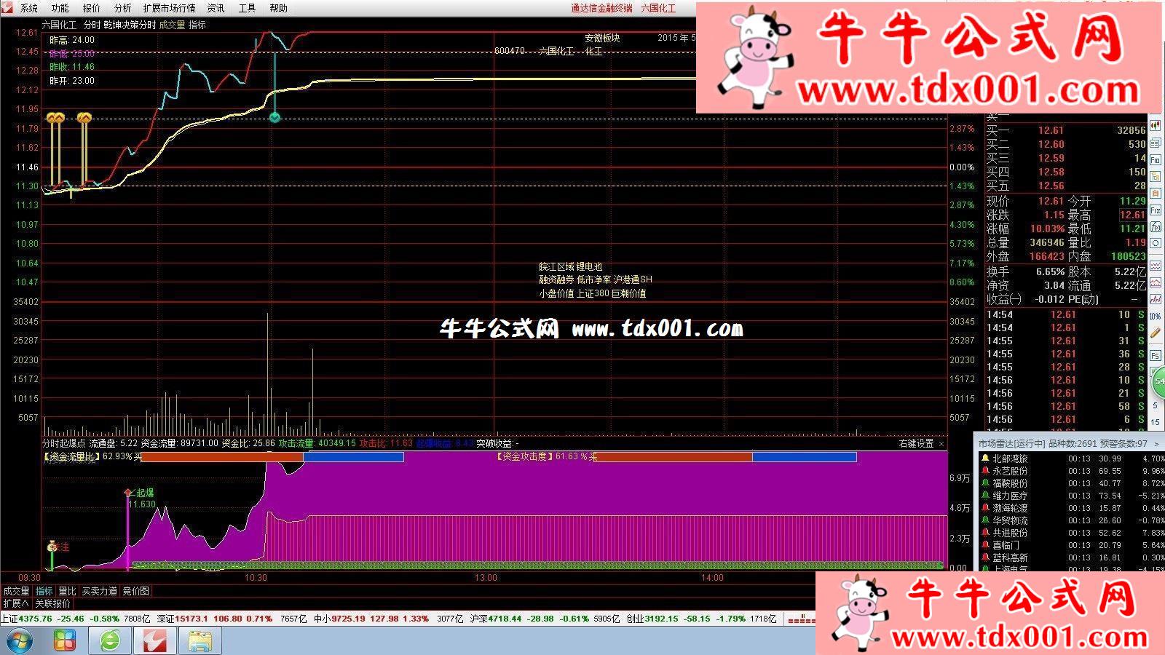
Task: Click the red bell beside 永艺股份
Action: pyautogui.click(x=985, y=471)
